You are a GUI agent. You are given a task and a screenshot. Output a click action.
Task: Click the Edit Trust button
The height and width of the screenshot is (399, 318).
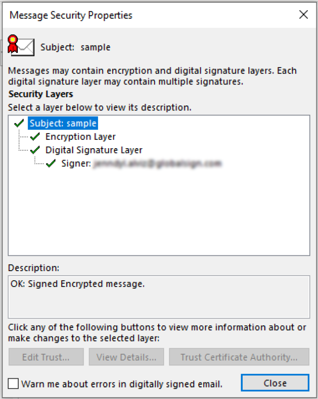(x=46, y=357)
